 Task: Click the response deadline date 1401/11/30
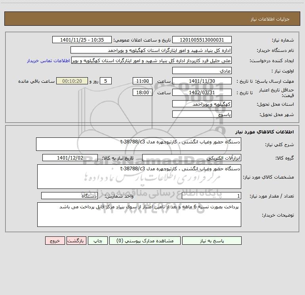tap(202, 81)
